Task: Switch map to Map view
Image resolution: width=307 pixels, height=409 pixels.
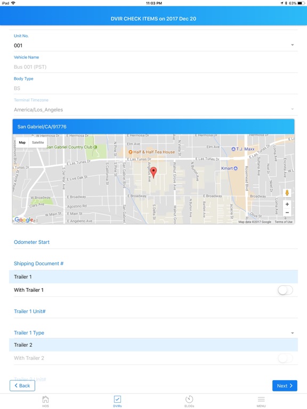Action: click(22, 142)
